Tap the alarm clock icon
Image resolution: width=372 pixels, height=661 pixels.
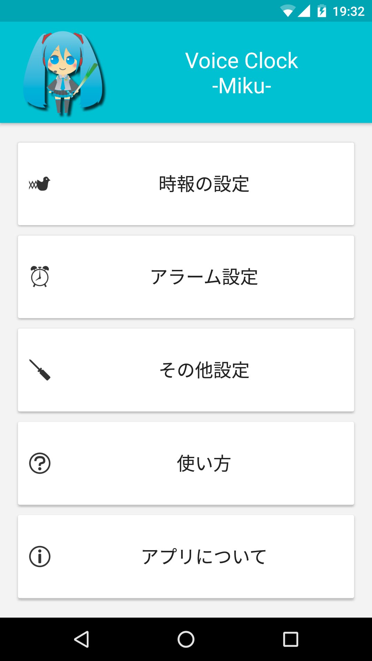[x=40, y=276]
